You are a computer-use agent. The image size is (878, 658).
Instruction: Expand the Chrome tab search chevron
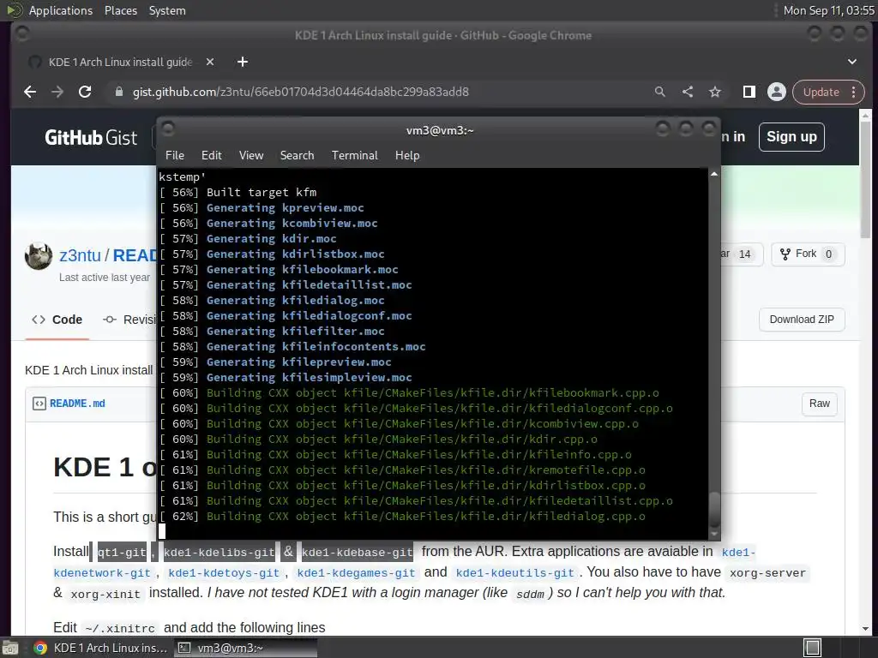tap(852, 62)
